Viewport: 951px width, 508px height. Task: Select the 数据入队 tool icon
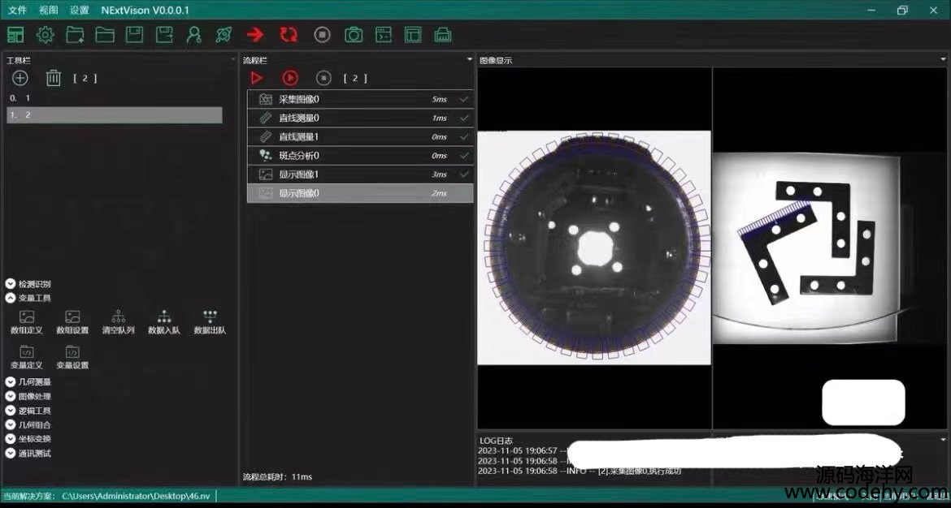[x=163, y=323]
